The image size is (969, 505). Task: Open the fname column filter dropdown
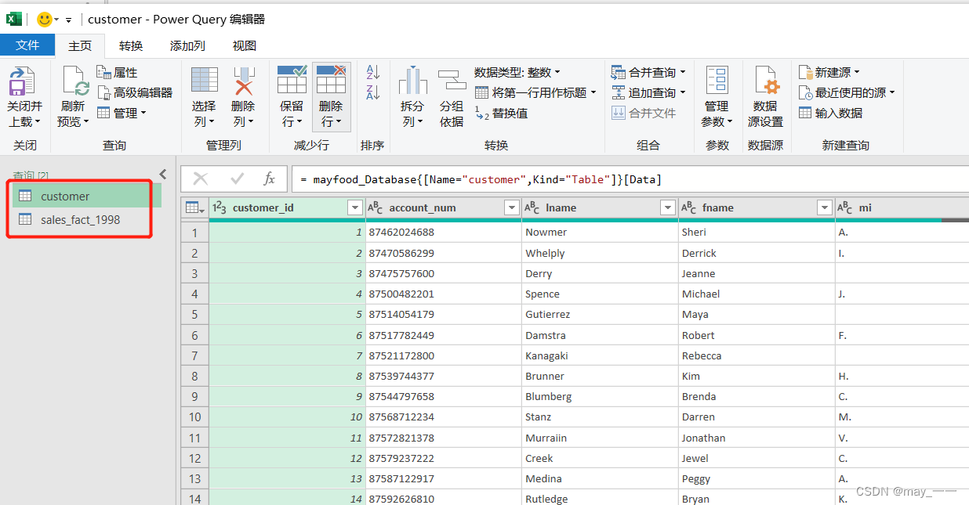click(x=825, y=207)
